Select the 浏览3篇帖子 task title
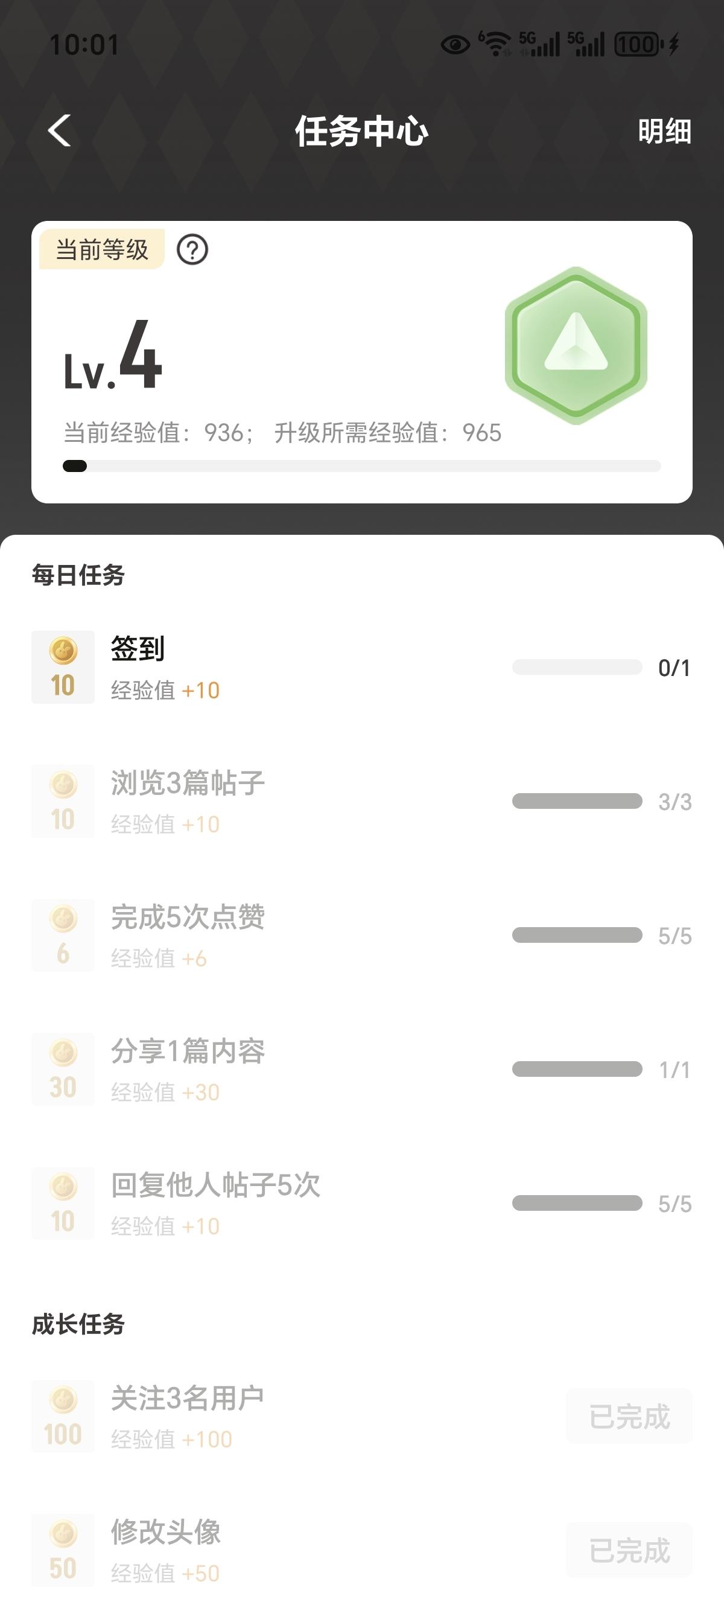 point(188,783)
